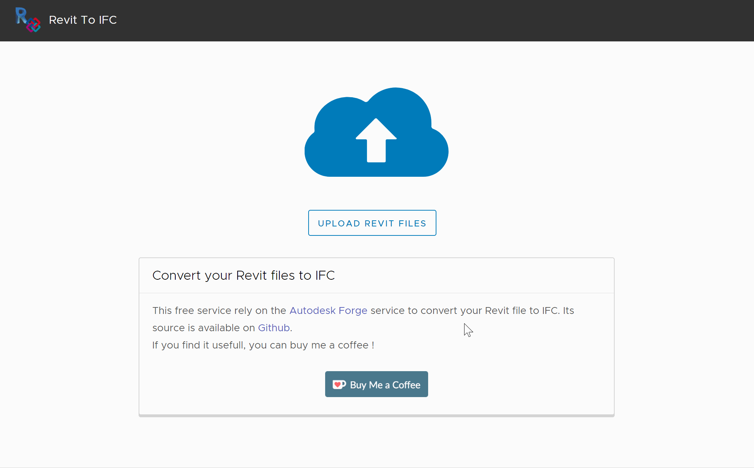Image resolution: width=754 pixels, height=468 pixels.
Task: Click the white up arrow inside the cloud
Action: (376, 140)
